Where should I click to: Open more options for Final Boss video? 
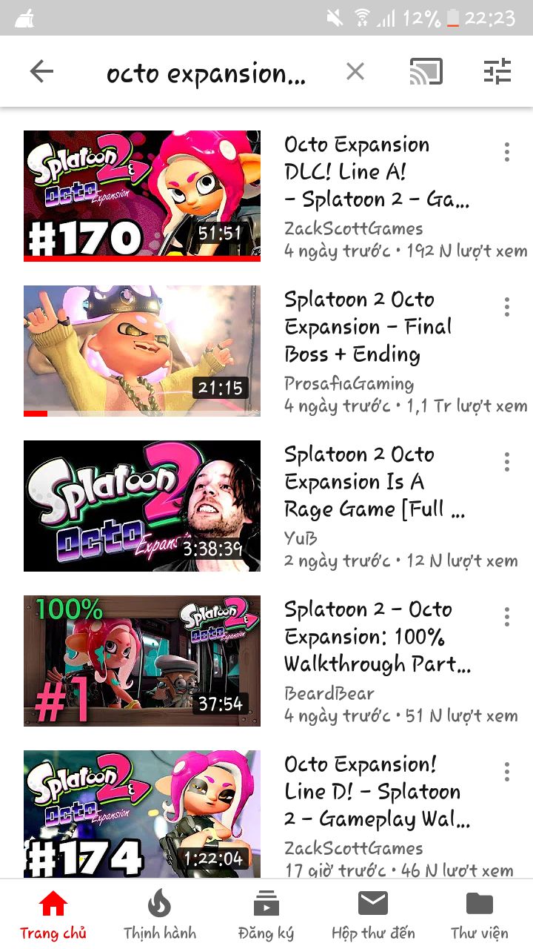507,307
